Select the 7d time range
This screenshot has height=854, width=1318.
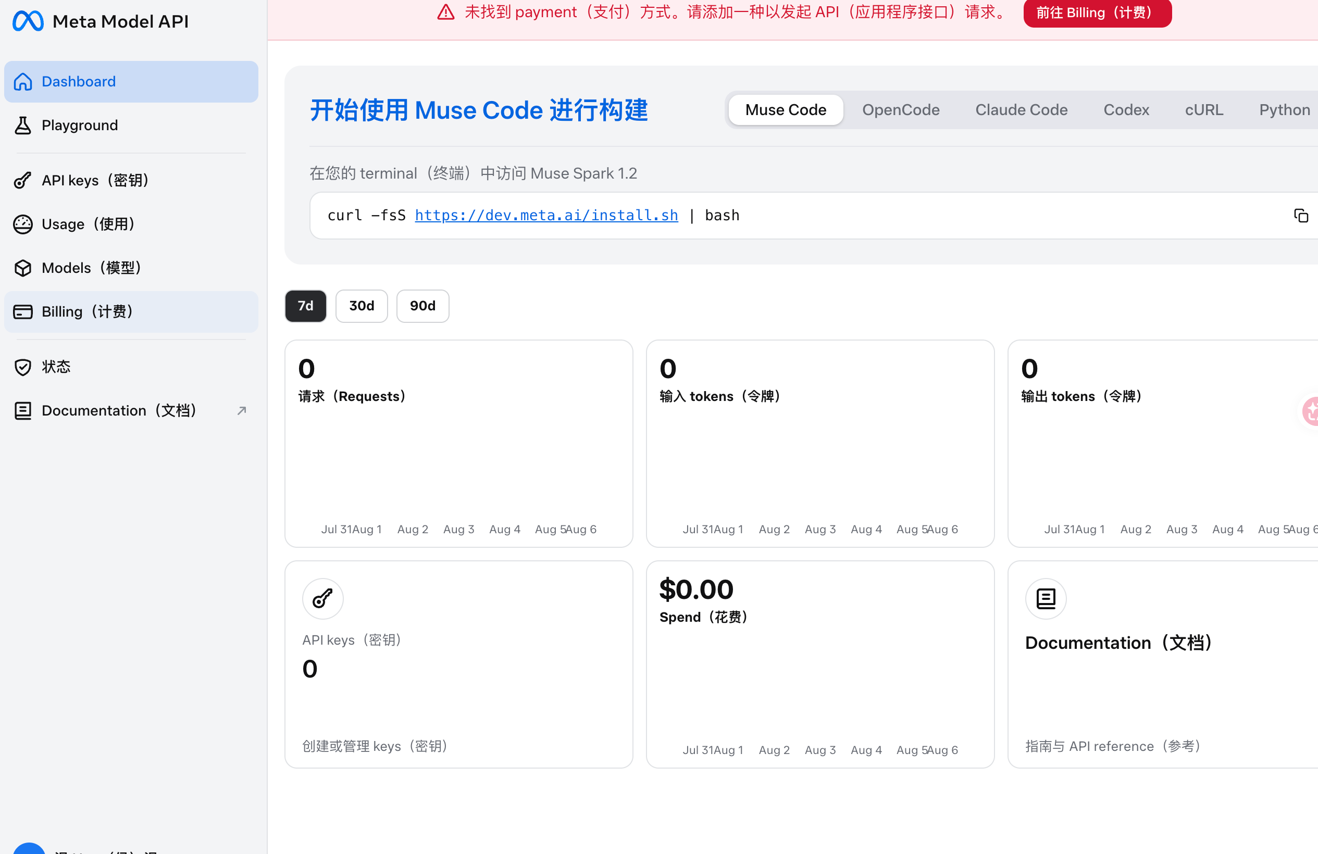tap(306, 306)
